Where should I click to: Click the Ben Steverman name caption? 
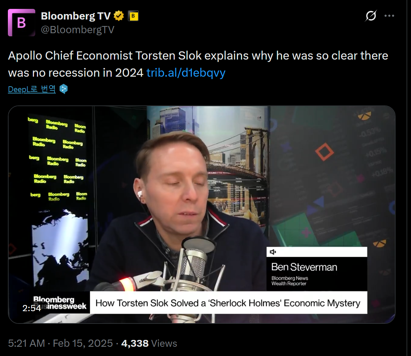(304, 267)
